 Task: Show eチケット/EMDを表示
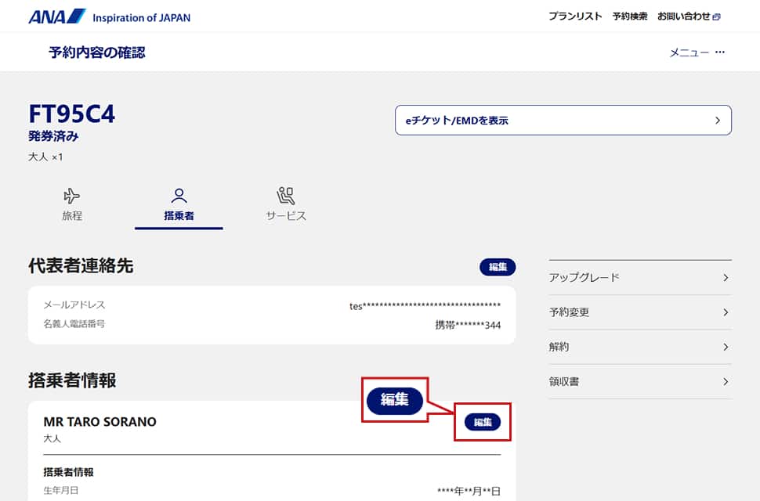pyautogui.click(x=563, y=121)
